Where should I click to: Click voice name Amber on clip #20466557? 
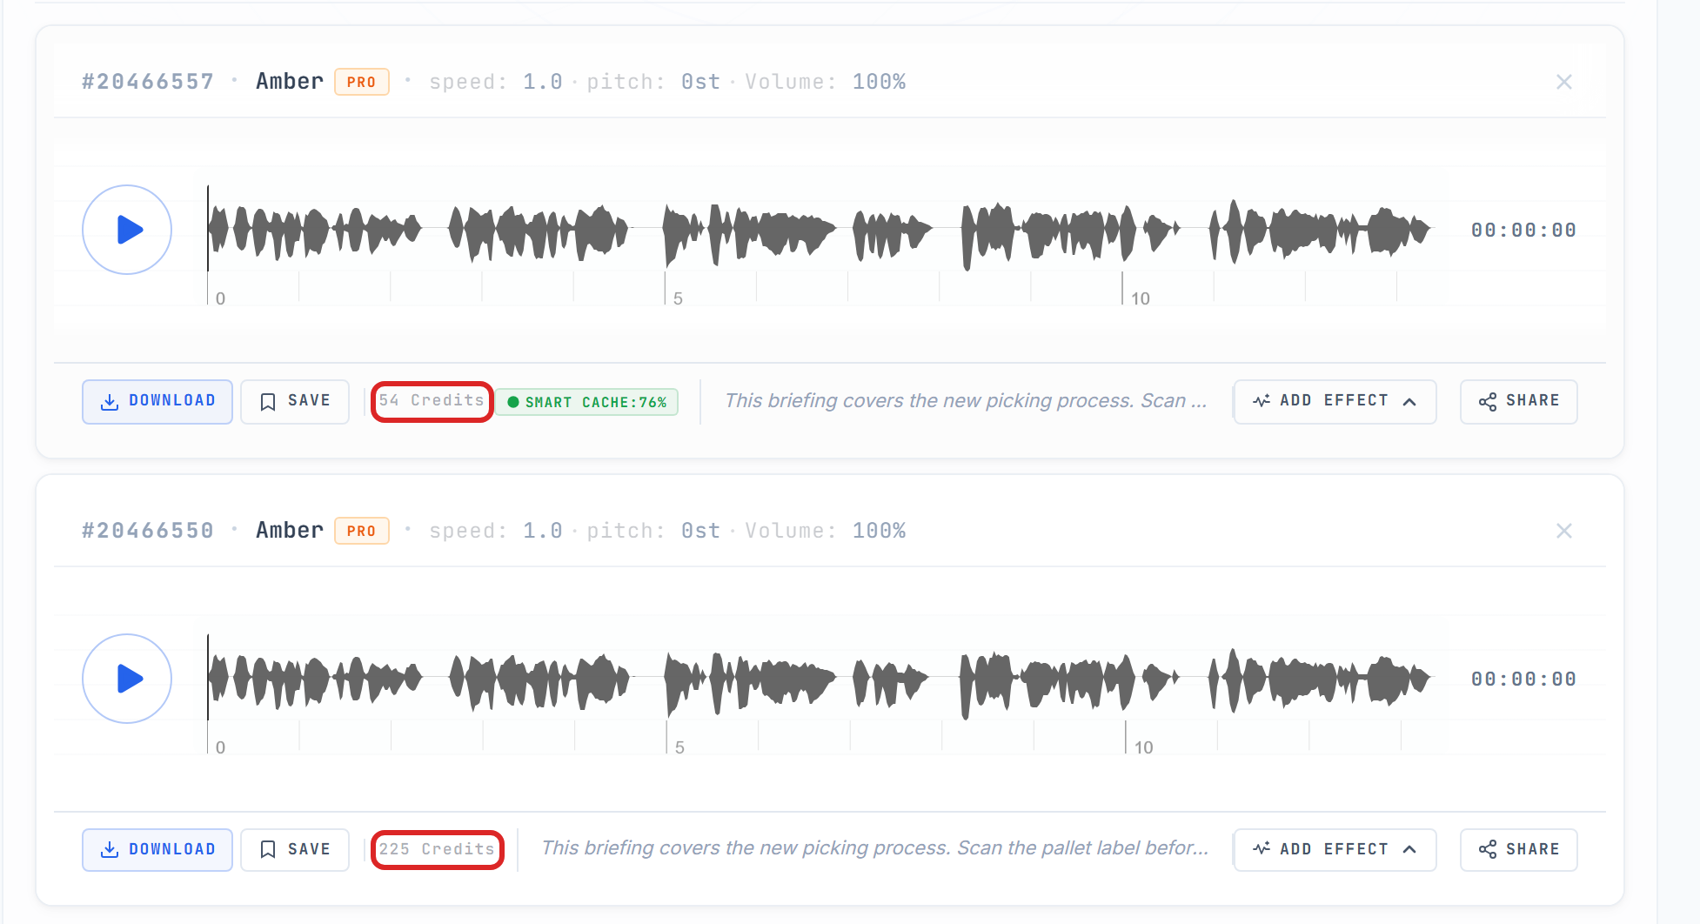290,82
